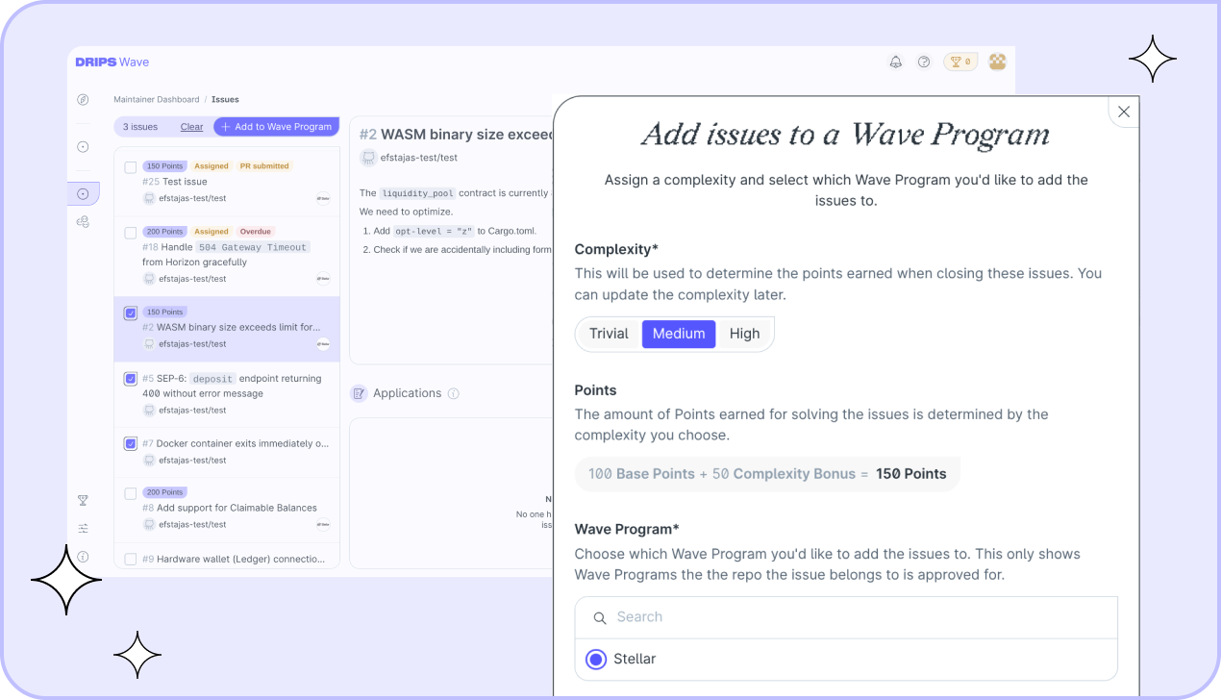The image size is (1221, 700).
Task: Uncheck issue #5 SEP-6 deposit endpoint checkbox
Action: tap(131, 379)
